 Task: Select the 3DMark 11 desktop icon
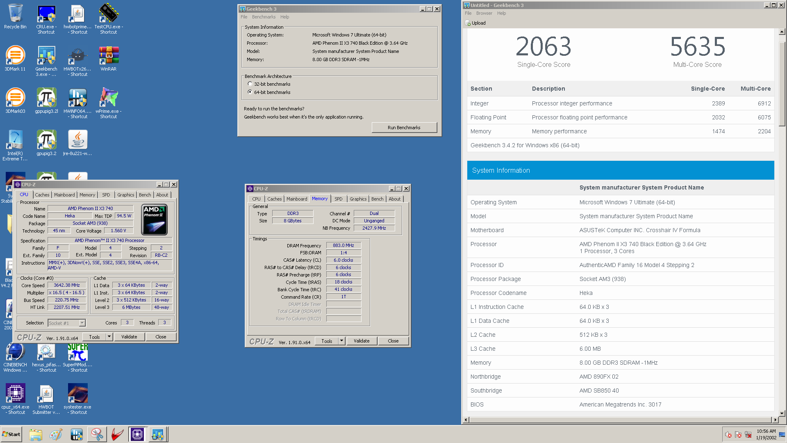[15, 59]
